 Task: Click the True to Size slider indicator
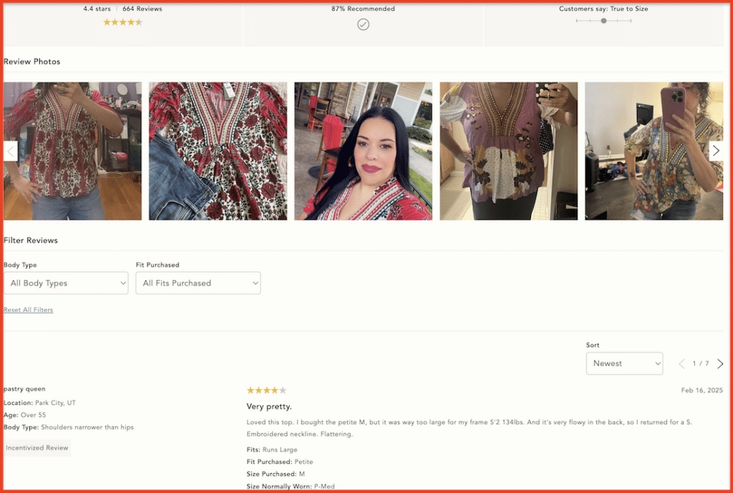(603, 21)
